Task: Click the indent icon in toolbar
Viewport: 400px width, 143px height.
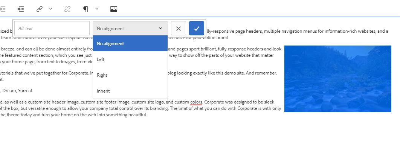Action: (x=21, y=9)
